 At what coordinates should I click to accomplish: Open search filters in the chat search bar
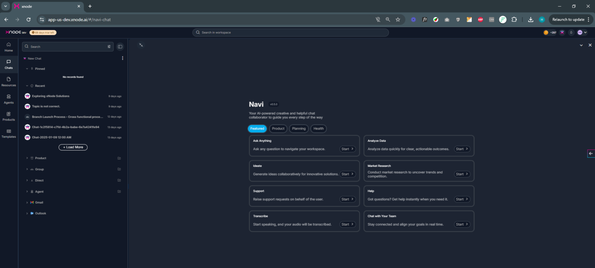(109, 46)
